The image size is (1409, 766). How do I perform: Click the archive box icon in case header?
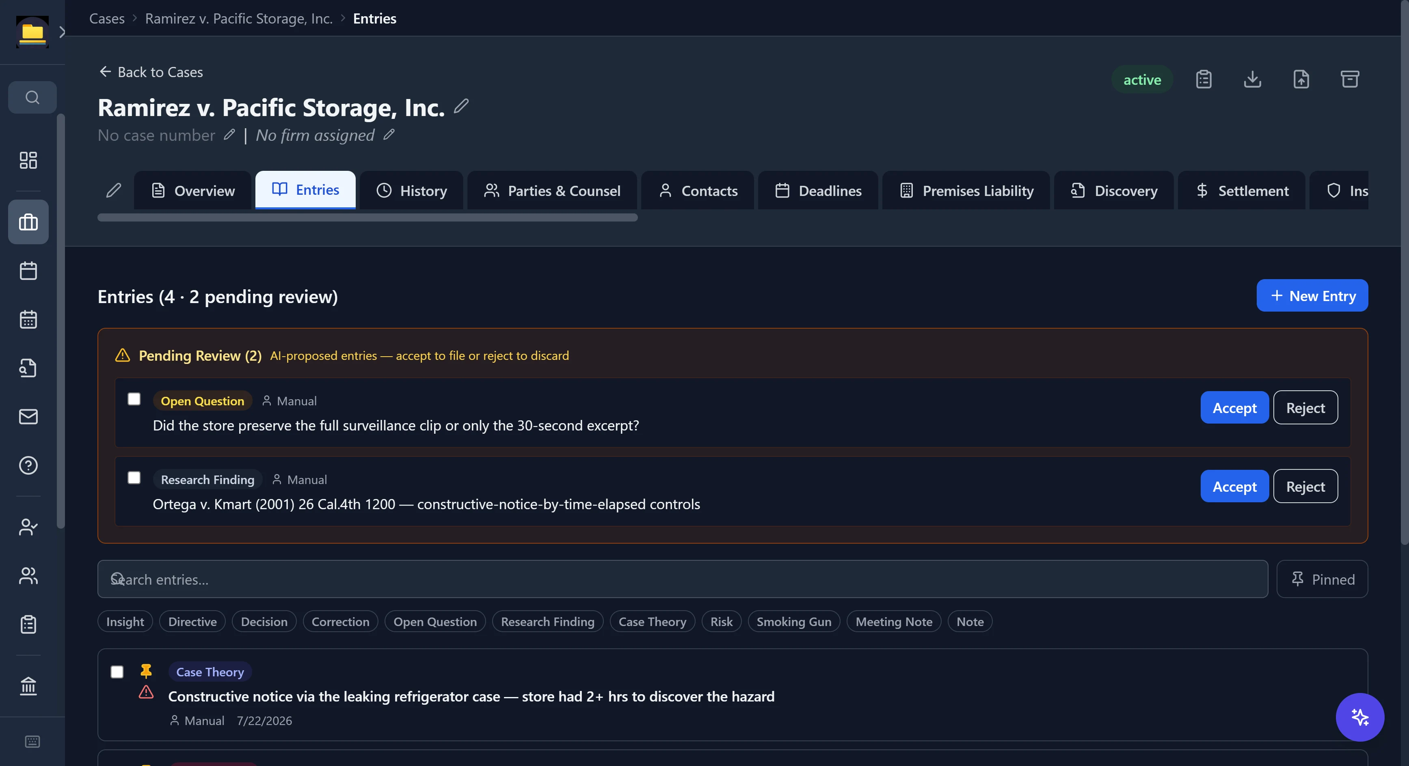1350,79
